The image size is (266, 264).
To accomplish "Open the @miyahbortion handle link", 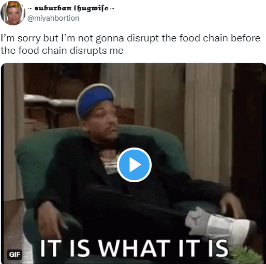I will [x=53, y=18].
